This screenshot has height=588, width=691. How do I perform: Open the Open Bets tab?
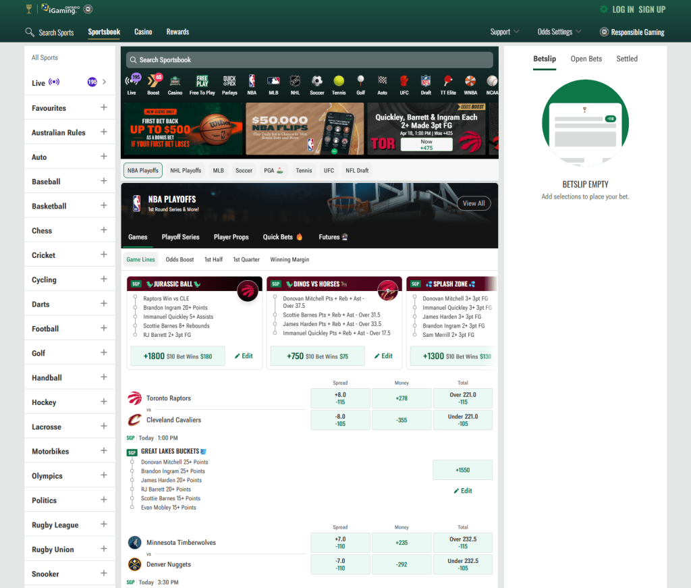pyautogui.click(x=586, y=59)
